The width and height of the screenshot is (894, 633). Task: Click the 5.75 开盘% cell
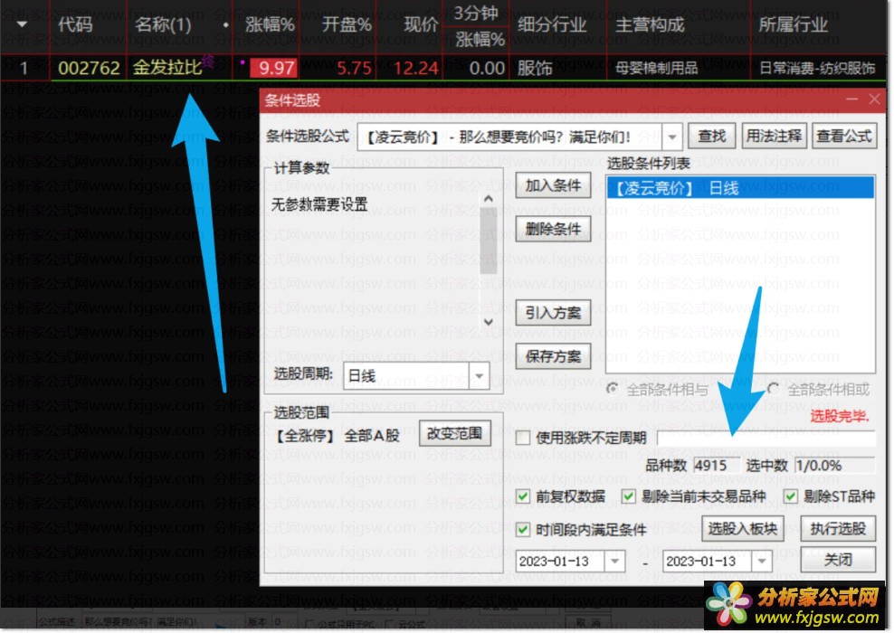pyautogui.click(x=354, y=69)
